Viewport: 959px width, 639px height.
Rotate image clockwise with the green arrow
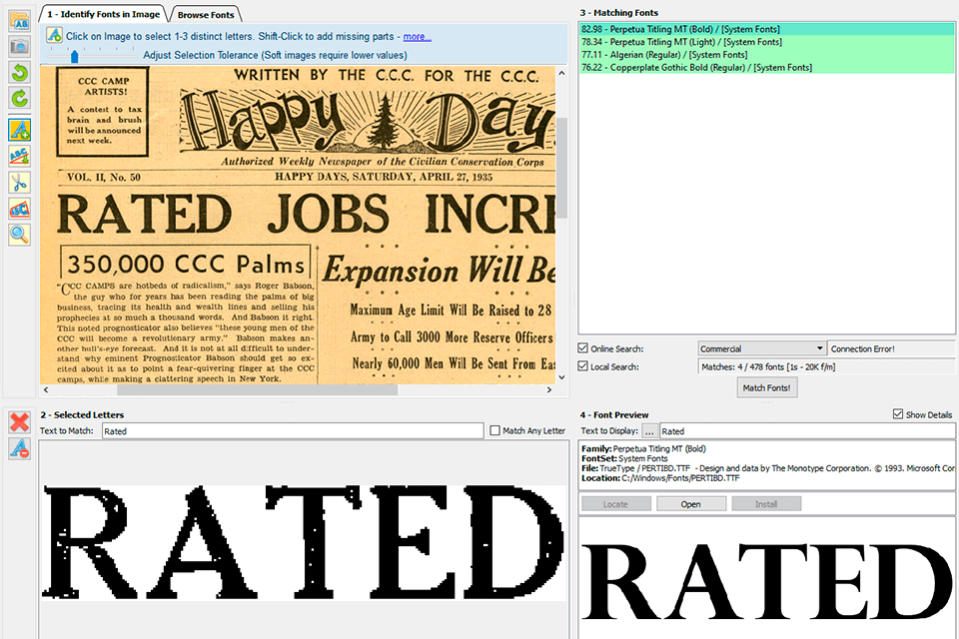tap(19, 98)
